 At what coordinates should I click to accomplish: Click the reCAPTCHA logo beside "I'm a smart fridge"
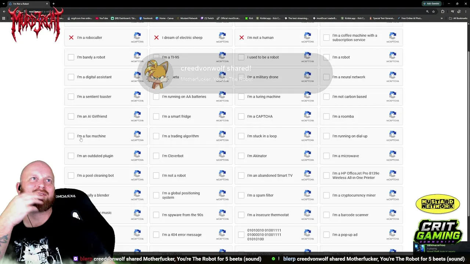(x=223, y=115)
